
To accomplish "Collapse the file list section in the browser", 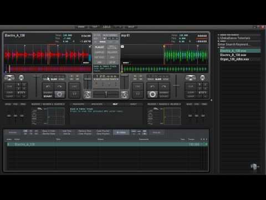I will [219, 48].
